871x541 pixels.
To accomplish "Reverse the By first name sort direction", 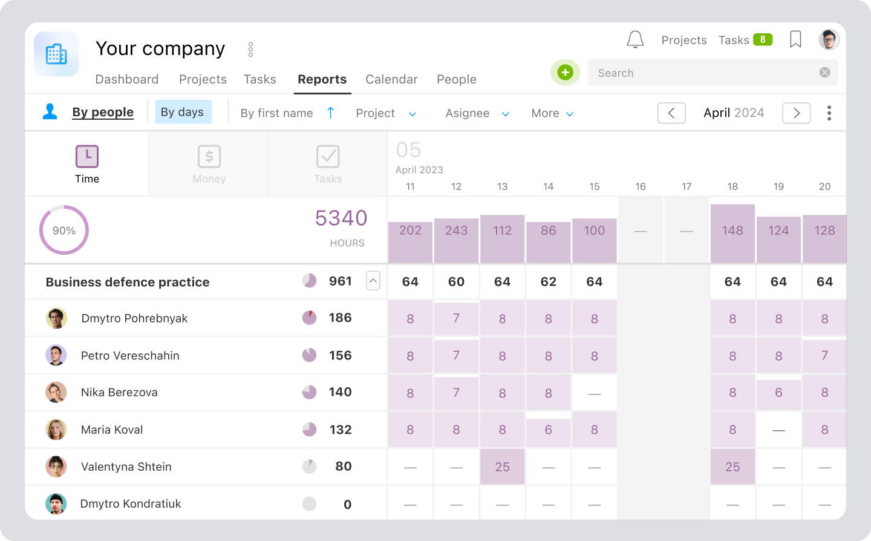I will 330,113.
